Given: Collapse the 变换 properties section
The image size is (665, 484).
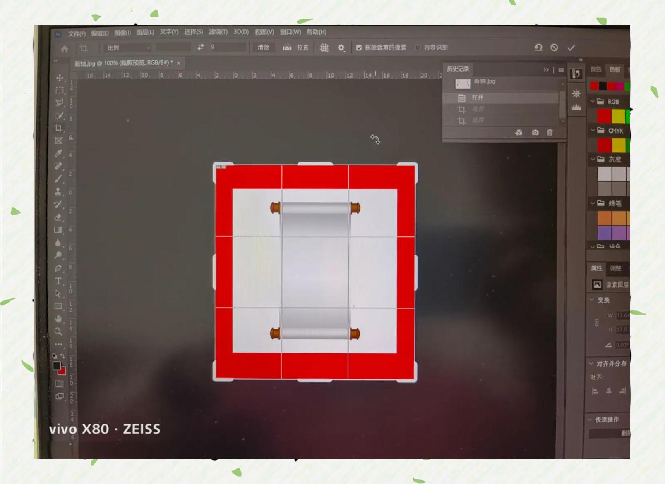Looking at the screenshot, I should pyautogui.click(x=591, y=299).
